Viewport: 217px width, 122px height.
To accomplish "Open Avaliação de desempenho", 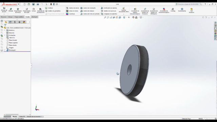I will pyautogui.click(x=41, y=11).
